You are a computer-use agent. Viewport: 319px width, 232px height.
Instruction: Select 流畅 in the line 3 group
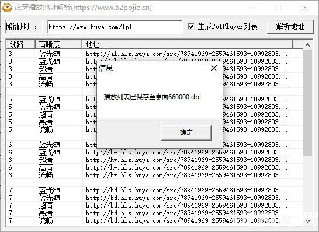tap(46, 85)
